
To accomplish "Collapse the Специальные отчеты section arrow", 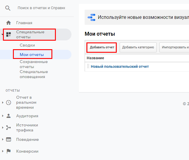I will point(3,34).
